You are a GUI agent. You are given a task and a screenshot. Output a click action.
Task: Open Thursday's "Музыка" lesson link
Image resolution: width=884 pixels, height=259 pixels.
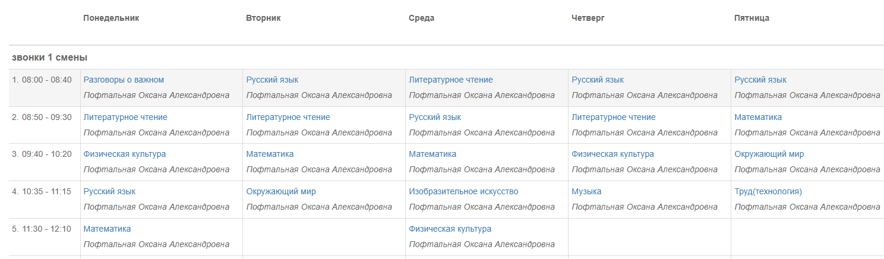[586, 192]
